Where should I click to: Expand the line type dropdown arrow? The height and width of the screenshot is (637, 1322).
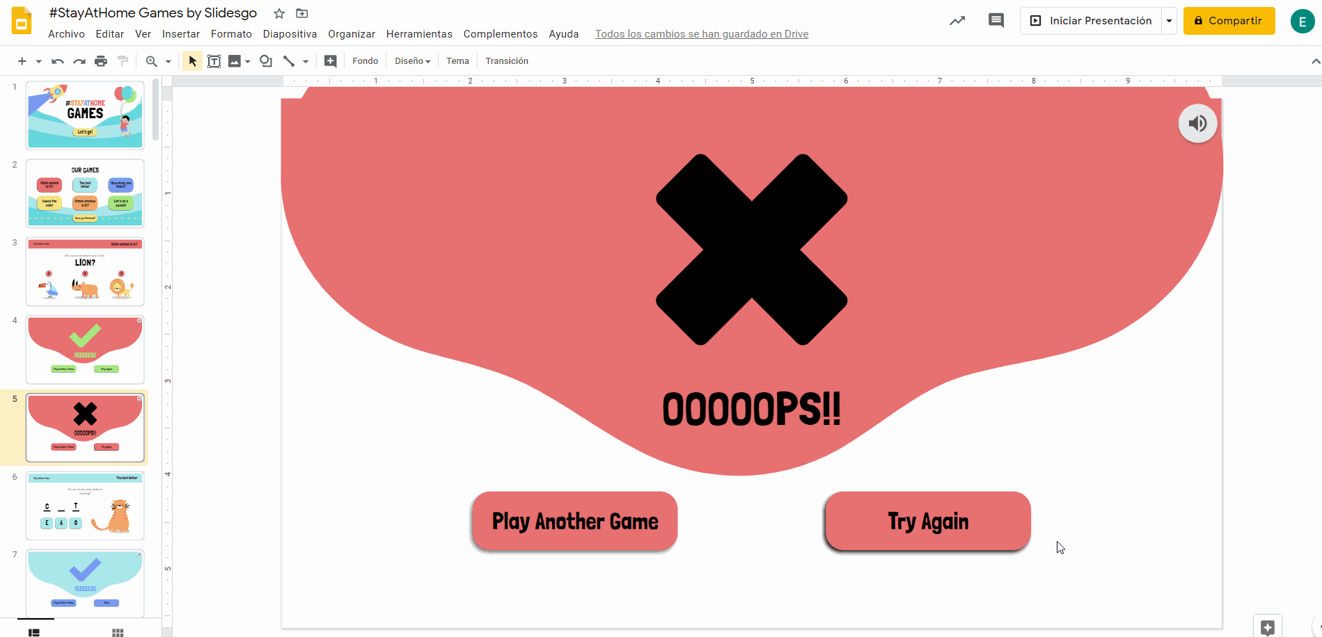(305, 61)
